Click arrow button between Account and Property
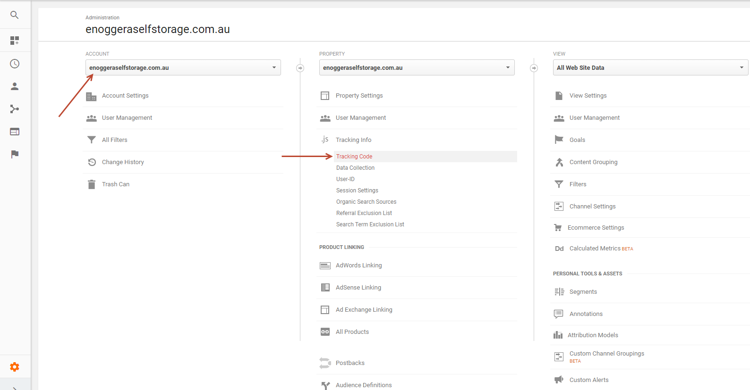750x390 pixels. click(x=300, y=68)
